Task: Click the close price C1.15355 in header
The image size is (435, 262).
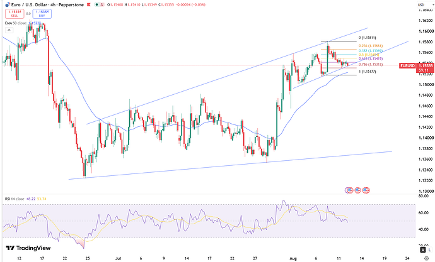Action: (x=166, y=4)
